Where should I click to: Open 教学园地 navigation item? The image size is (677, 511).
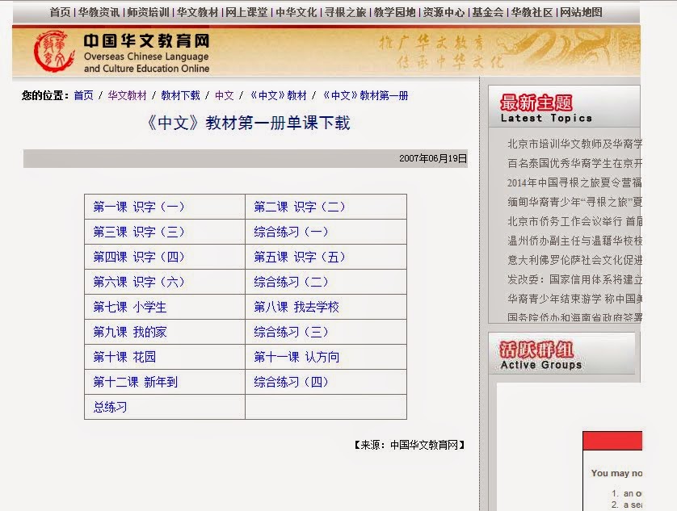394,13
